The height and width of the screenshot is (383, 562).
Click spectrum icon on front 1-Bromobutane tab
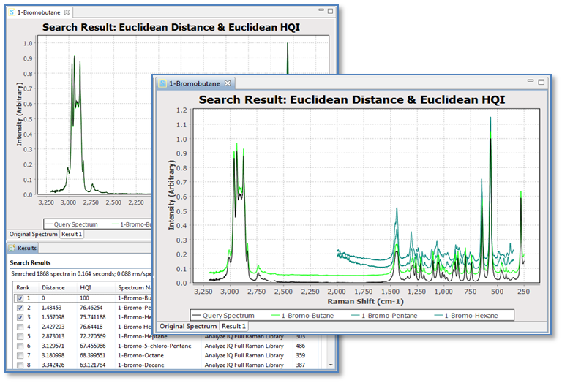coord(162,83)
